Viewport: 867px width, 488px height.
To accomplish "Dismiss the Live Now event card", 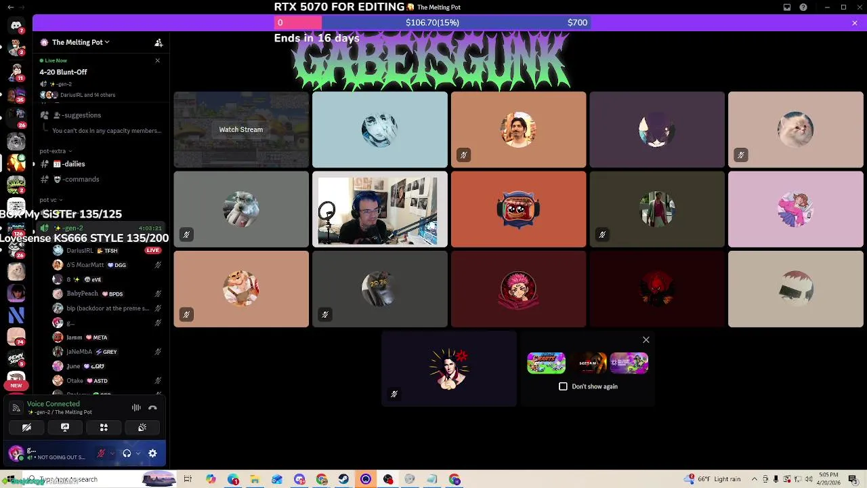I will click(158, 61).
